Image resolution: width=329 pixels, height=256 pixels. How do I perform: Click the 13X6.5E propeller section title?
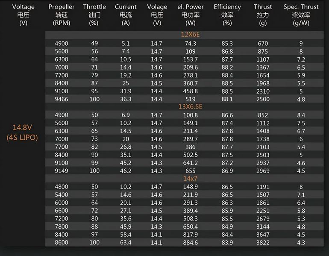(190, 106)
